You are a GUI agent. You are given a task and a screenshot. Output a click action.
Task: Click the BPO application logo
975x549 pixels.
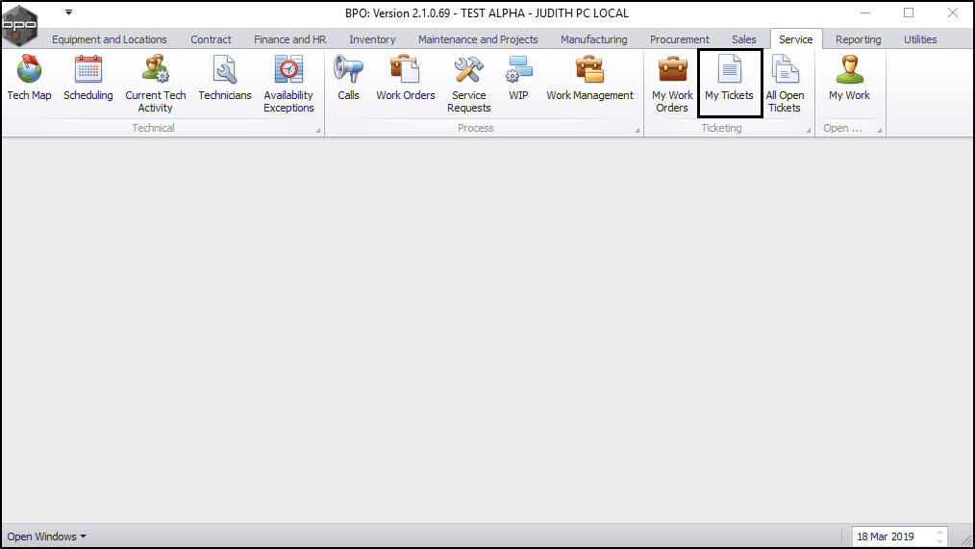coord(19,25)
